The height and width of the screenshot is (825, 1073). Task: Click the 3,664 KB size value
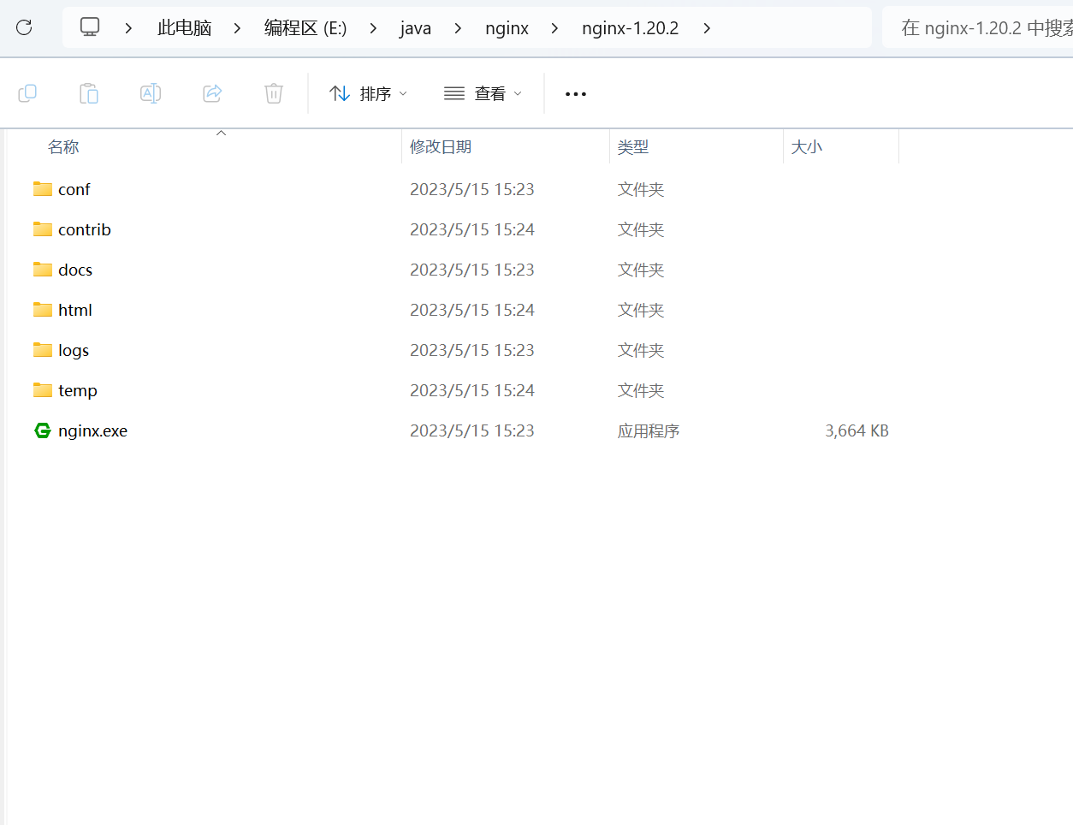[857, 430]
